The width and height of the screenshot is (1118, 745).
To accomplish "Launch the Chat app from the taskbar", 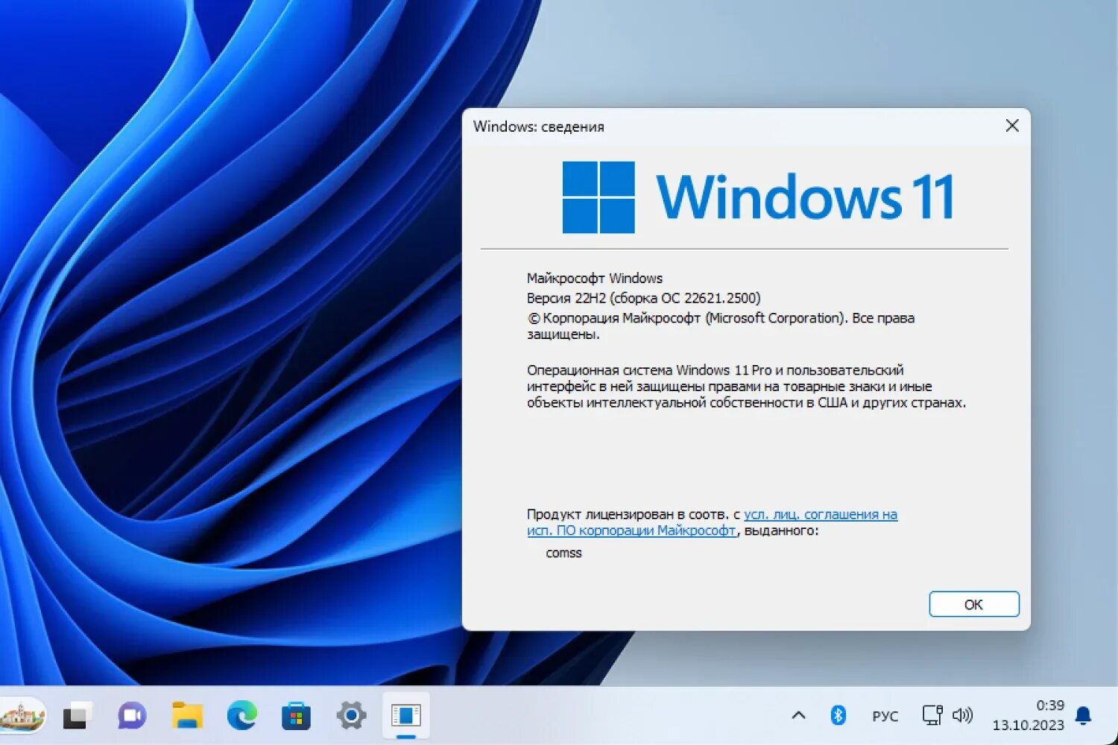I will (x=132, y=716).
